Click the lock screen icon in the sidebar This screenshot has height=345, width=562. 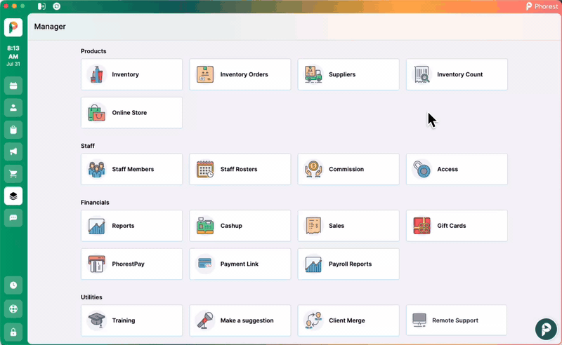tap(13, 332)
